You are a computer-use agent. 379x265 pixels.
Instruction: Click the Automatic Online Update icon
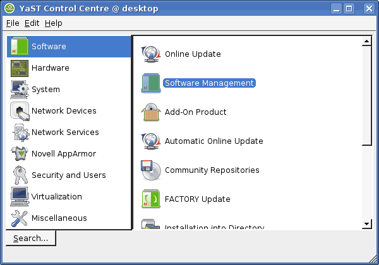[x=151, y=141]
